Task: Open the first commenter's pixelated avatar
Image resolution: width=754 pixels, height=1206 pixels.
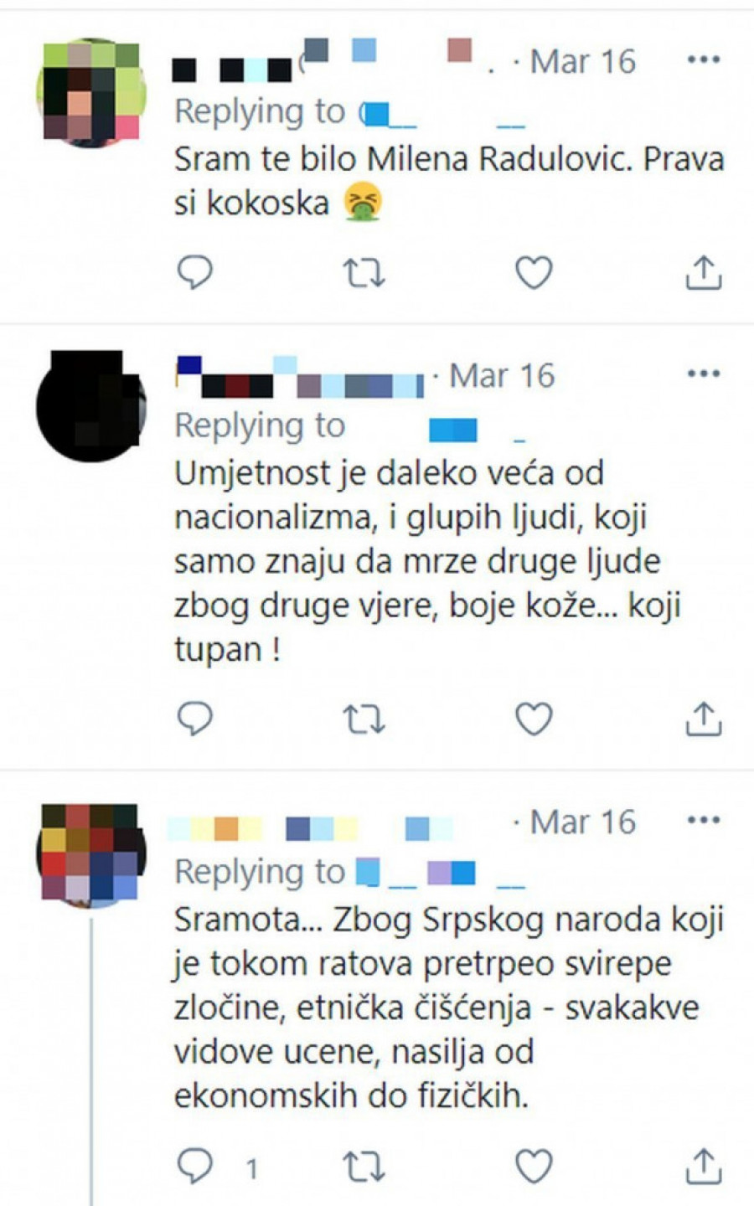Action: [x=90, y=93]
